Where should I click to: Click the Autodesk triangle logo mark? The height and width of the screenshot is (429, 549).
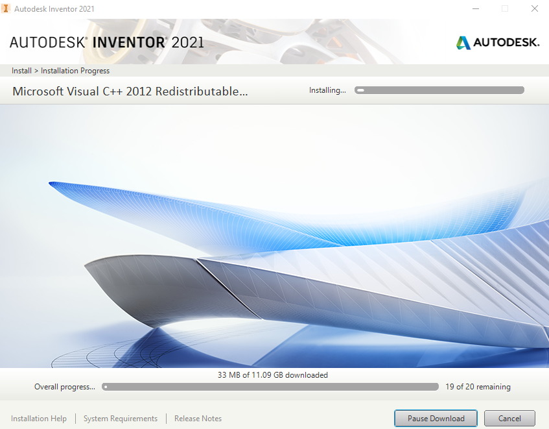coord(463,42)
